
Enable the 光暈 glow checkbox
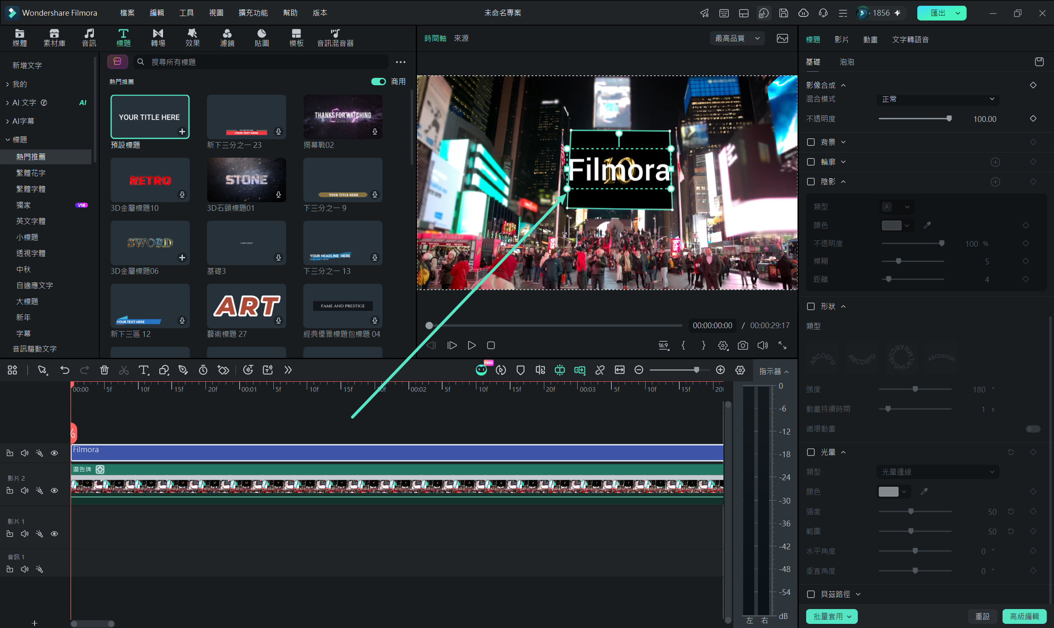(811, 453)
